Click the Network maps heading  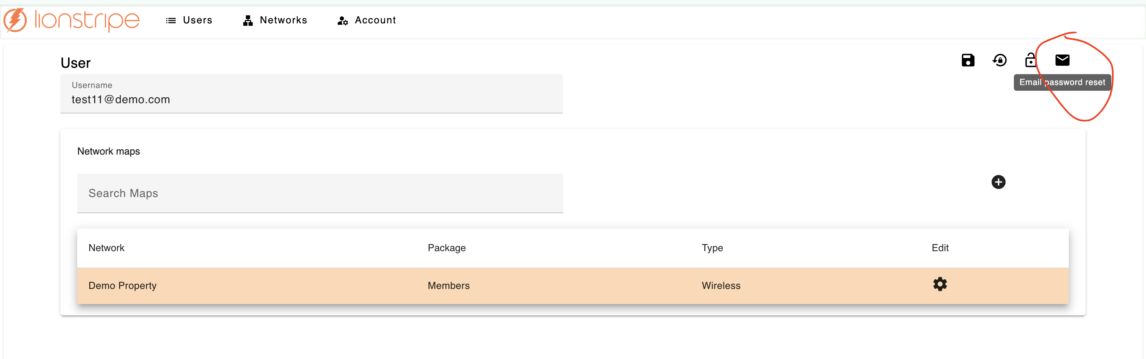(x=108, y=151)
